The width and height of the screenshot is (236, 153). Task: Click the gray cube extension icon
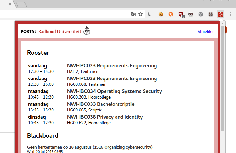[x=201, y=14]
